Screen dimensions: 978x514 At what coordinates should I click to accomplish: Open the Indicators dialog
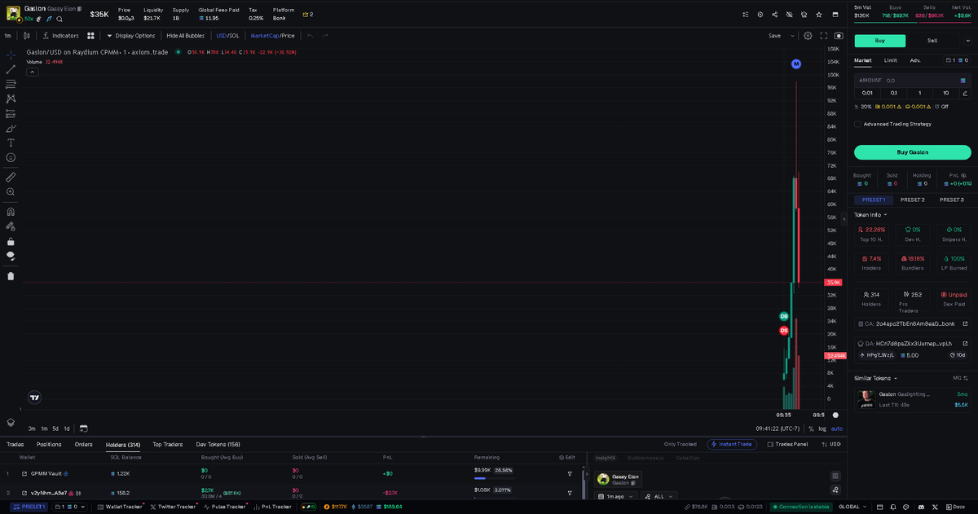[60, 36]
